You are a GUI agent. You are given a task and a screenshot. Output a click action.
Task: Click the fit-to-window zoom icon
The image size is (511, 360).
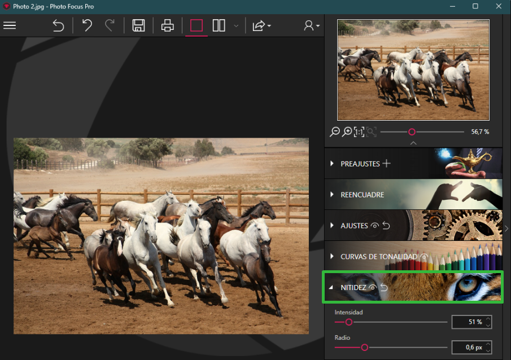click(x=371, y=131)
